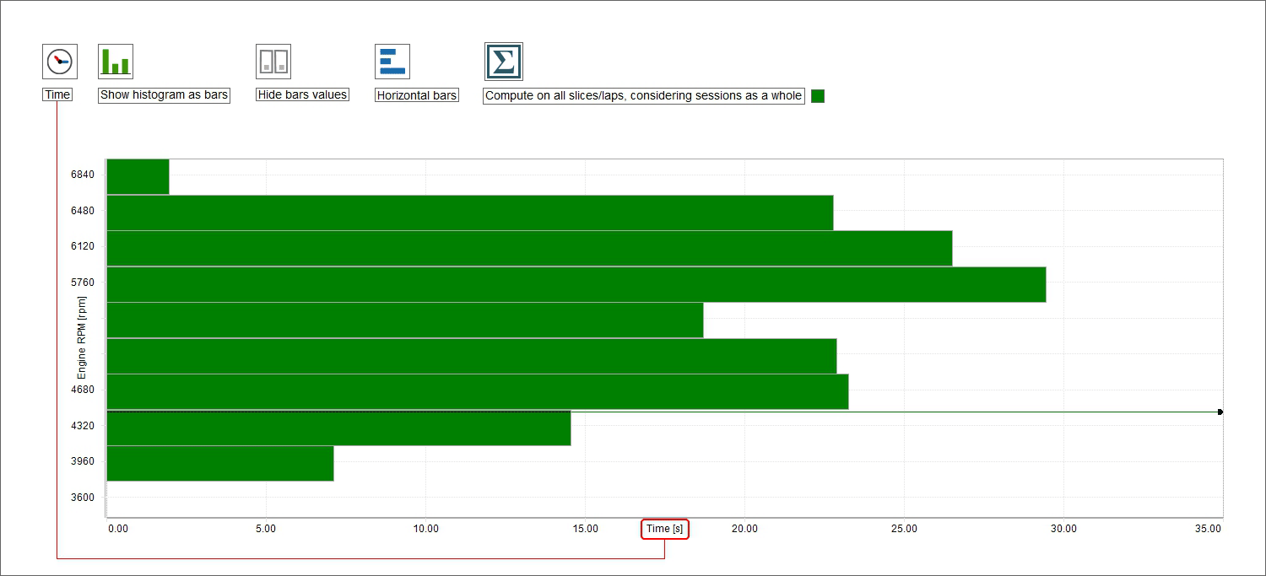Click the 'Time [s]' axis label

665,529
